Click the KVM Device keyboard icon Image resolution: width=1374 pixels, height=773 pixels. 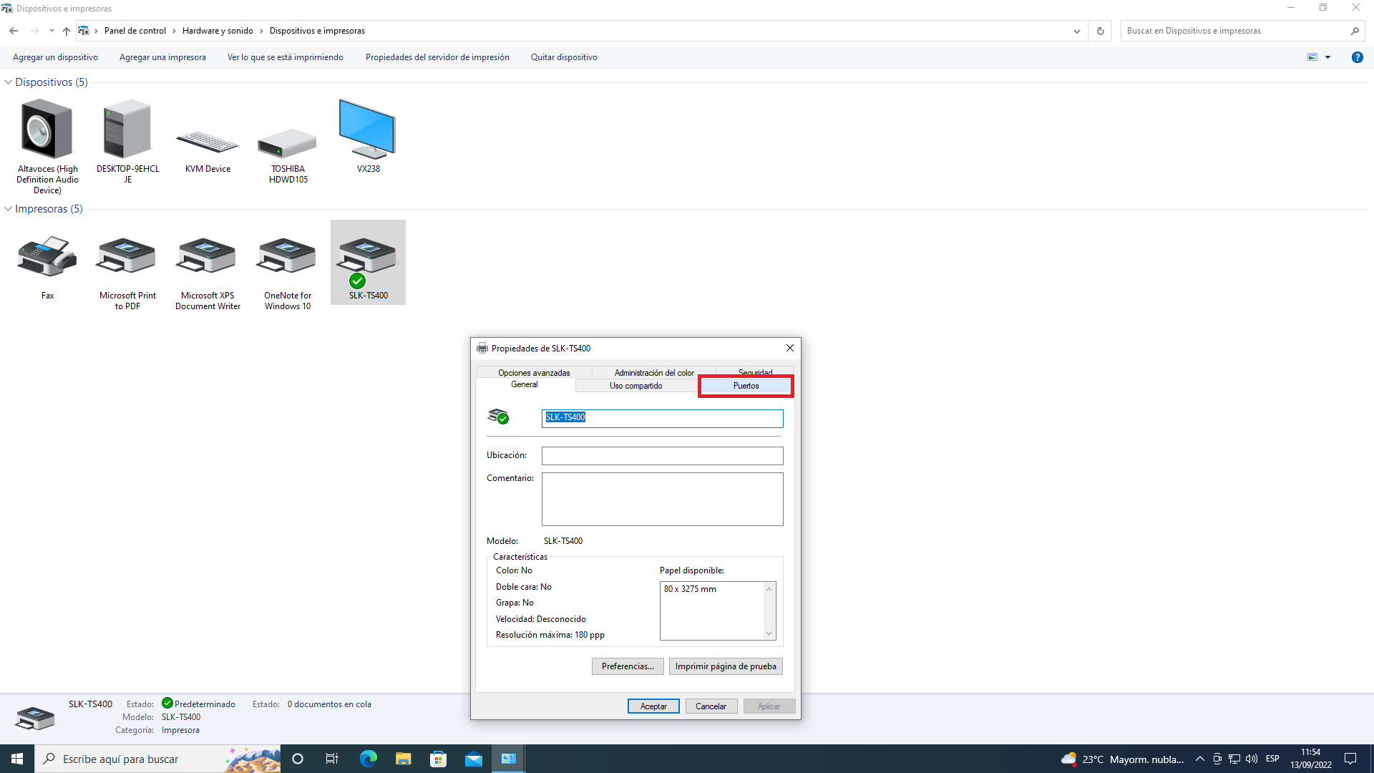pyautogui.click(x=208, y=142)
